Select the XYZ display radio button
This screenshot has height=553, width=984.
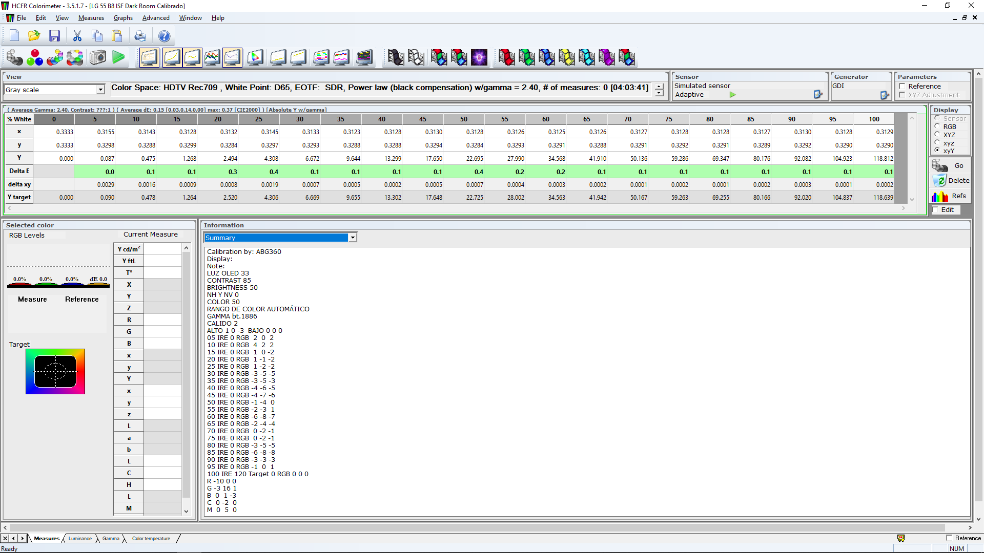(937, 135)
